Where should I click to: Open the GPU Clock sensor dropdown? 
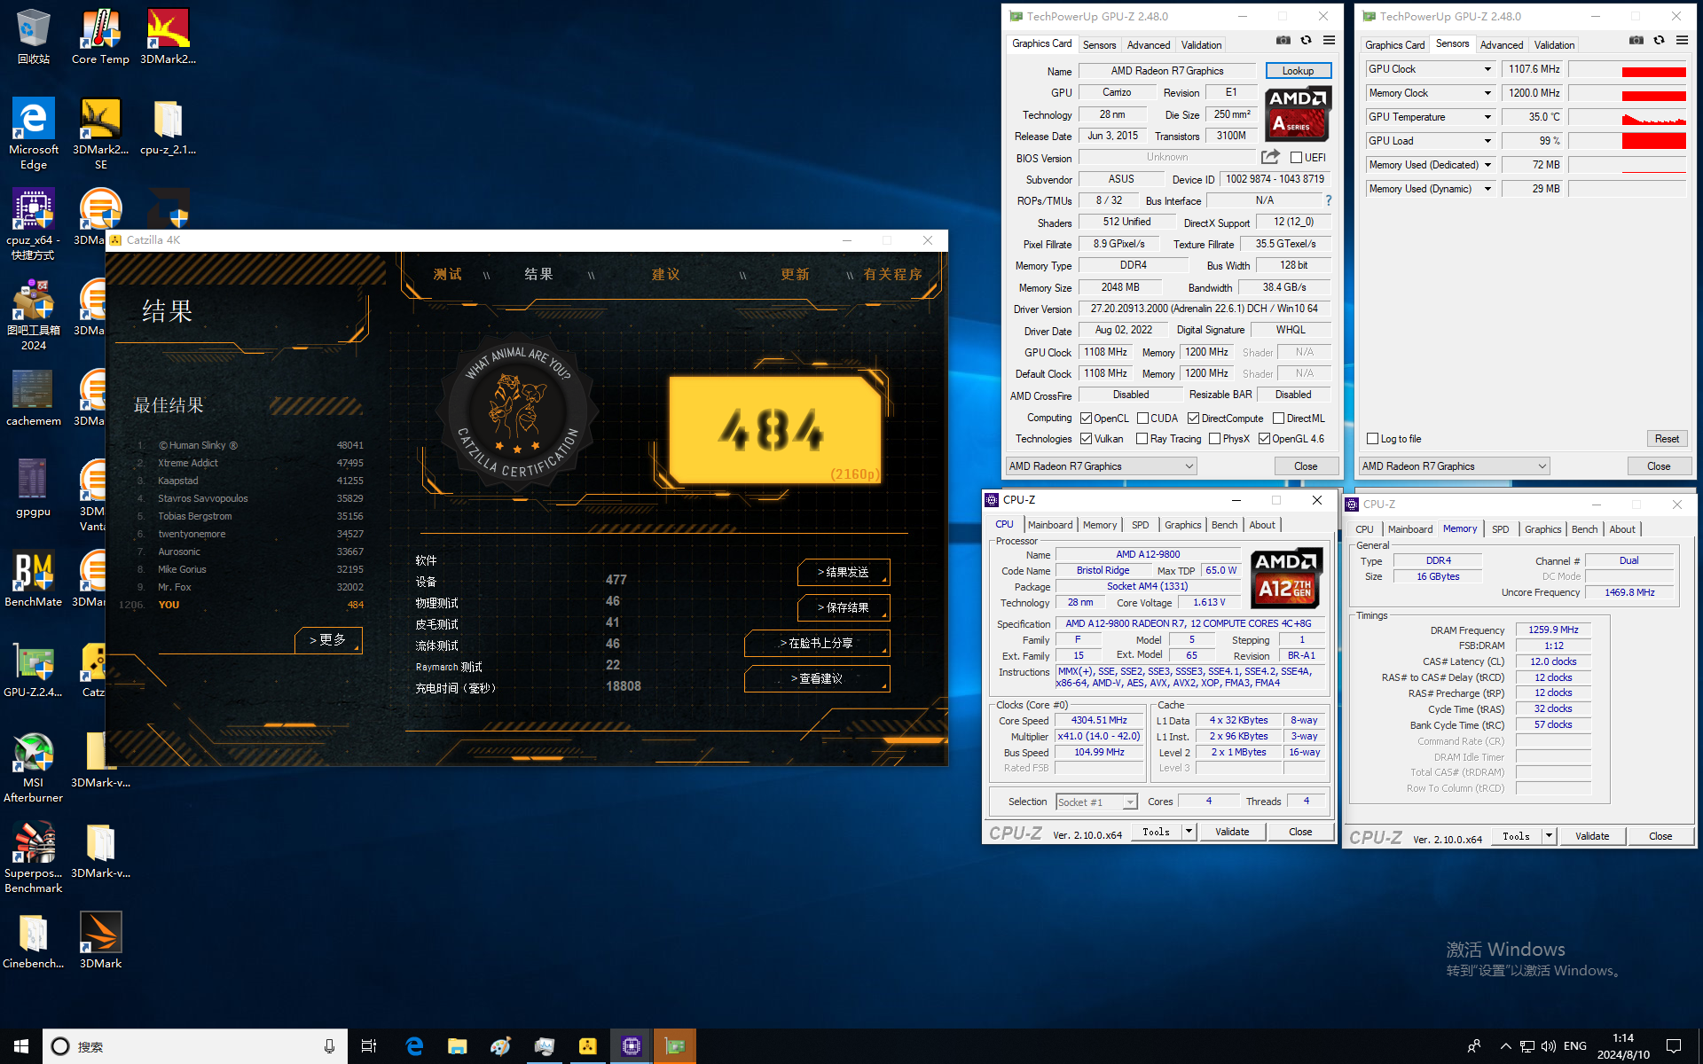coord(1487,69)
